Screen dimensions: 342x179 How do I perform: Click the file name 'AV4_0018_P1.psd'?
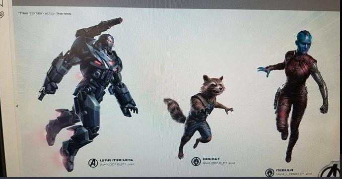(117, 165)
